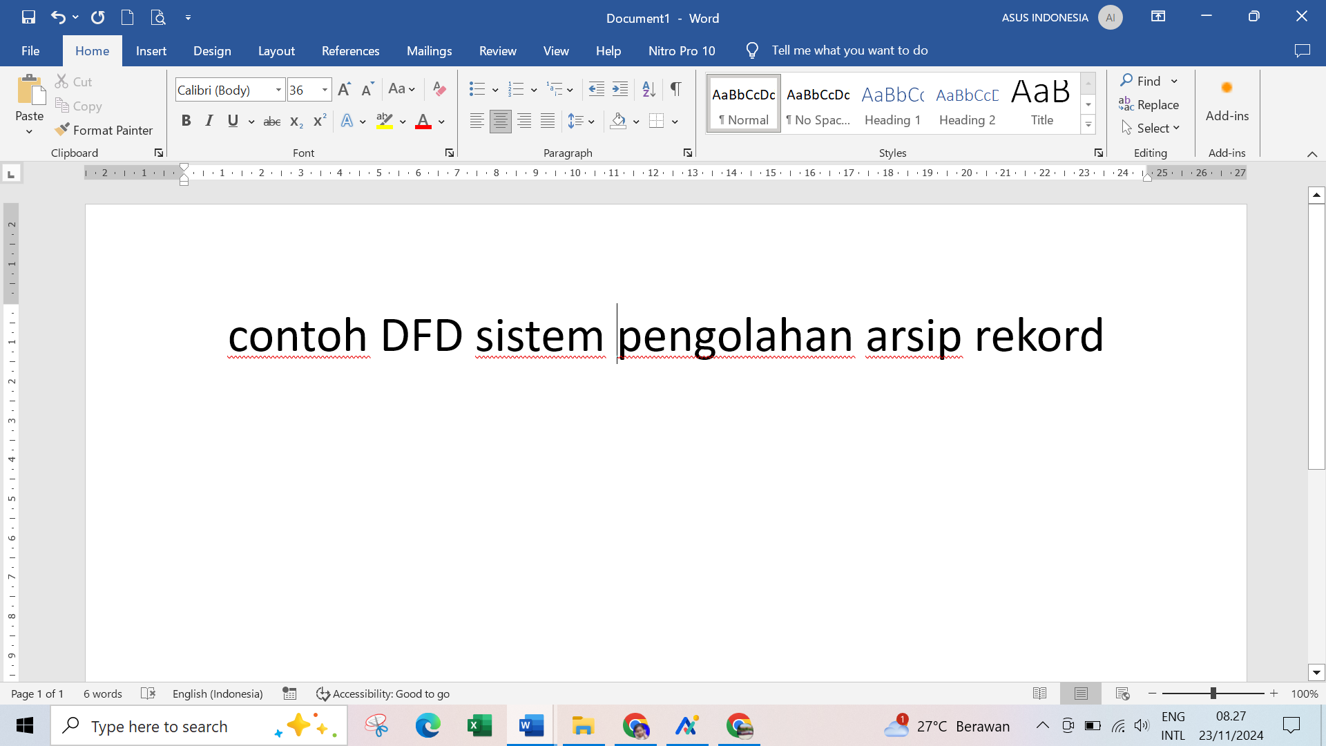Image resolution: width=1326 pixels, height=746 pixels.
Task: Switch to Read Mode view
Action: 1039,694
